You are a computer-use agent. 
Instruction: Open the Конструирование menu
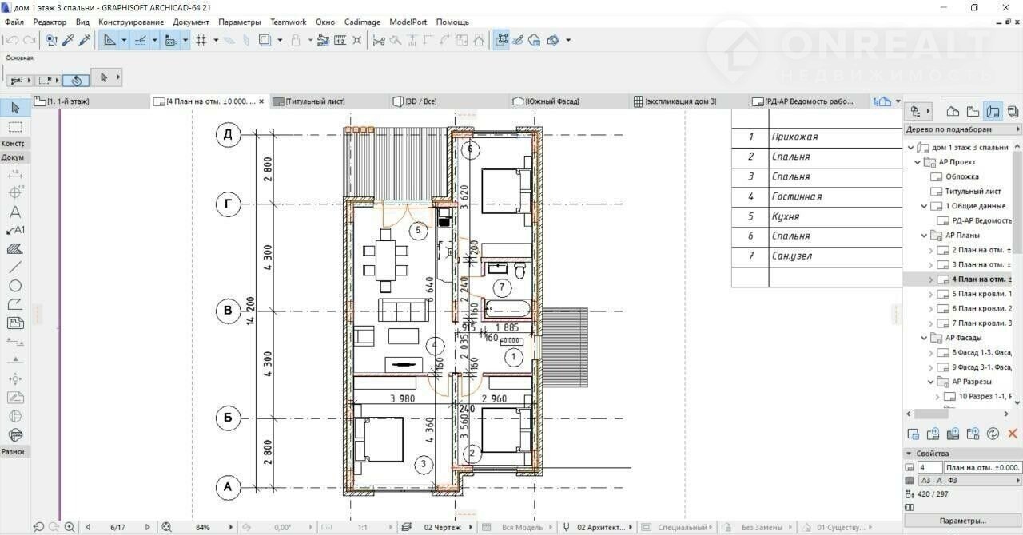(x=131, y=22)
